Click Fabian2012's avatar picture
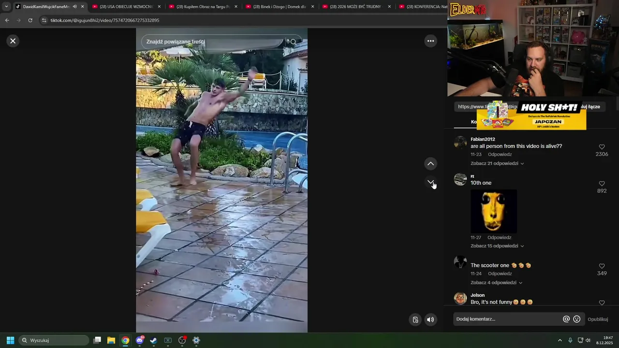Viewport: 619px width, 348px height. click(460, 143)
